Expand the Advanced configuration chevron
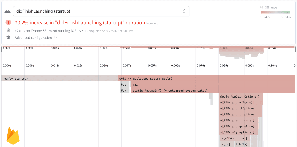Image resolution: width=297 pixels, height=147 pixels. [x=56, y=38]
